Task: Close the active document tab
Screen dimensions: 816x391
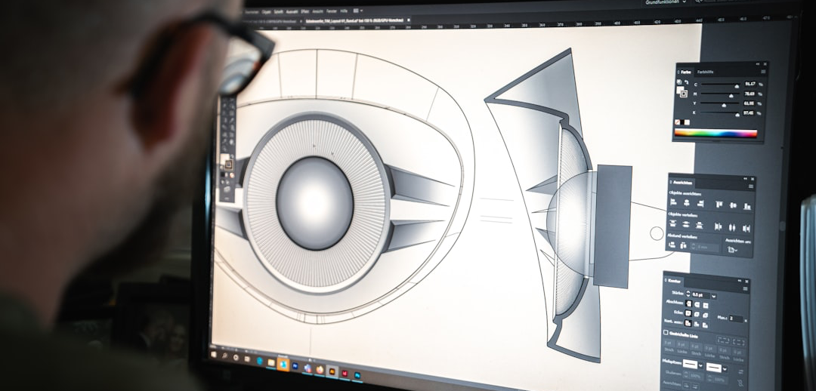Action: point(409,20)
